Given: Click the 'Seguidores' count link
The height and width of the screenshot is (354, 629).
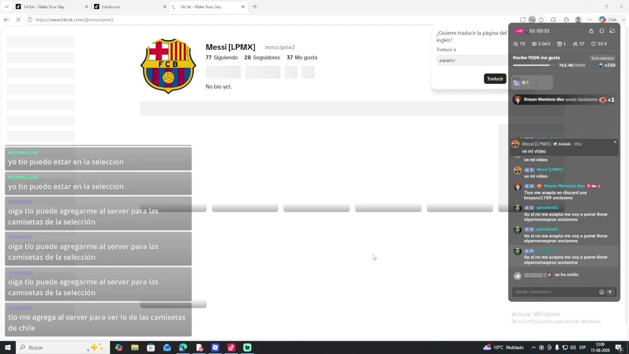Looking at the screenshot, I should [262, 58].
